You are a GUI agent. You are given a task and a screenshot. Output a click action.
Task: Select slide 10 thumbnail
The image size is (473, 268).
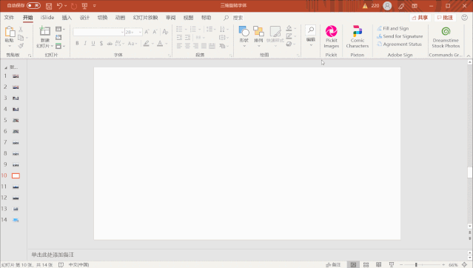click(x=16, y=175)
